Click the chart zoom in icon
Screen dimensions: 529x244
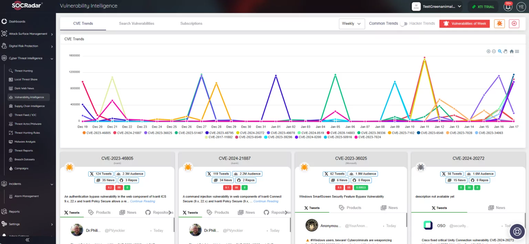click(x=488, y=51)
